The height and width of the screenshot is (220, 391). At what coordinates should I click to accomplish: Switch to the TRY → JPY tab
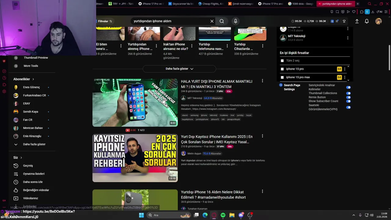pyautogui.click(x=121, y=4)
